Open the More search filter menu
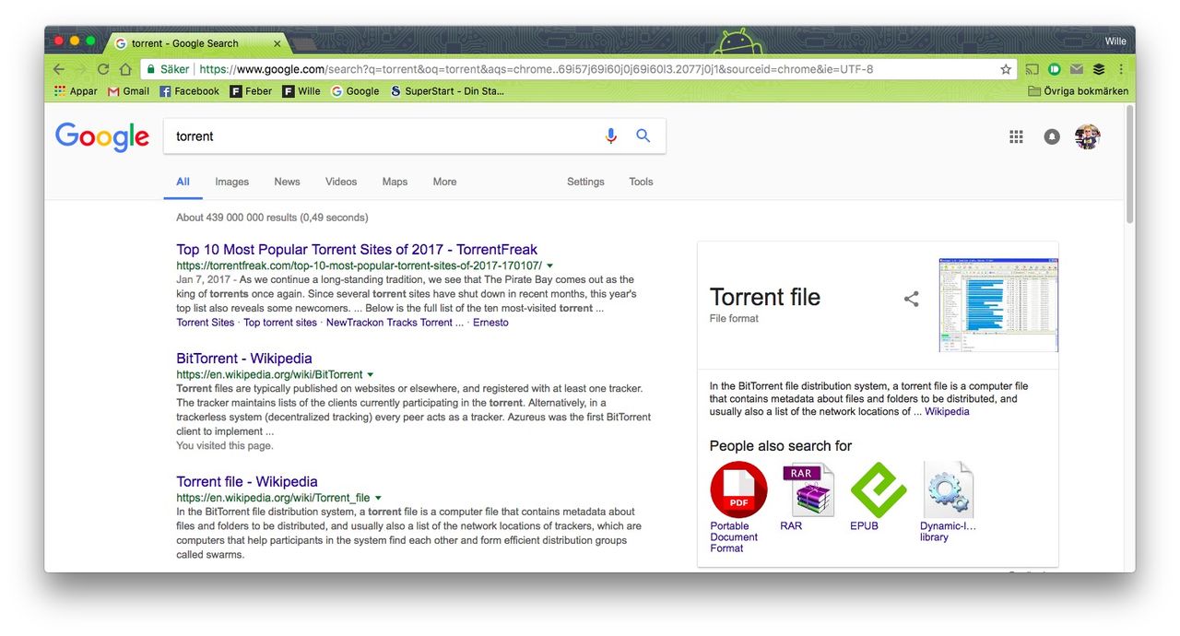This screenshot has height=636, width=1180. click(444, 182)
